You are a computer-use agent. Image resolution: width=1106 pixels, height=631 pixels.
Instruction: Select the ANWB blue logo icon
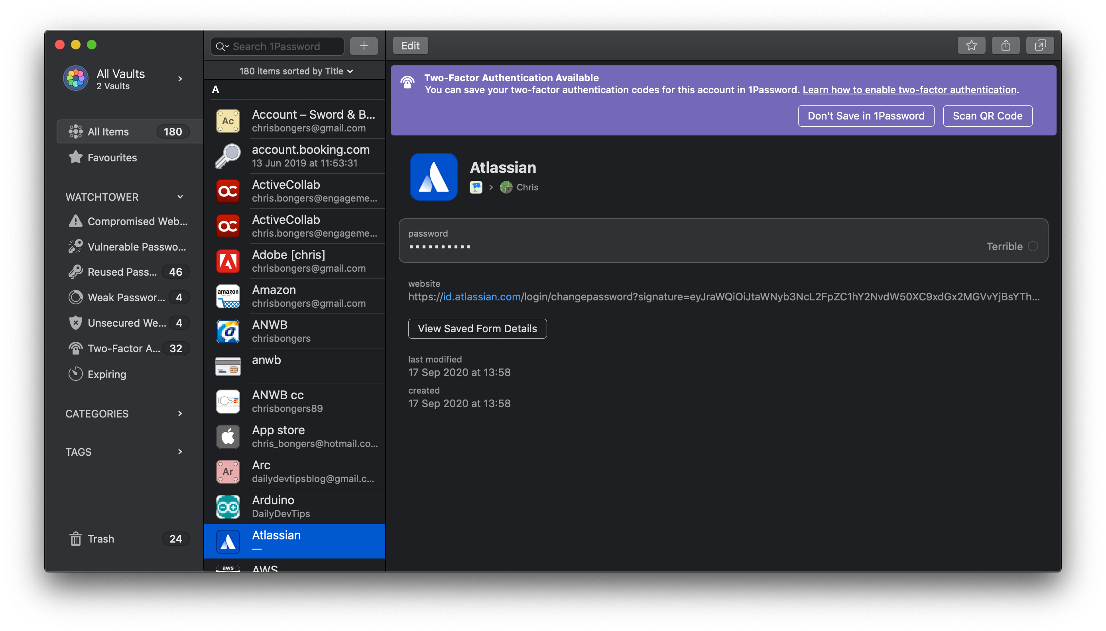click(228, 331)
